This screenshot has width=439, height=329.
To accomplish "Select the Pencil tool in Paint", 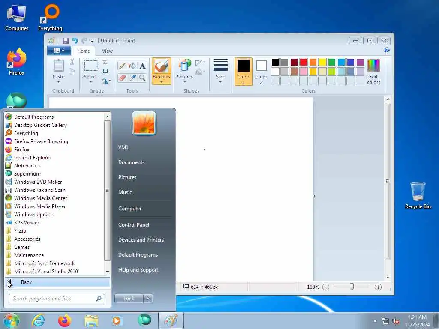I will click(122, 66).
